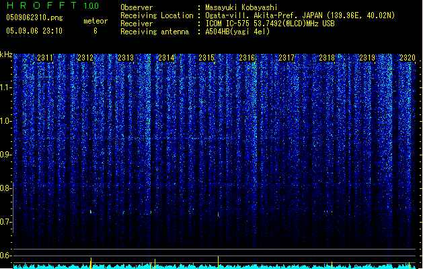
Task: Click the kHz axis unit label
Action: click(6, 54)
